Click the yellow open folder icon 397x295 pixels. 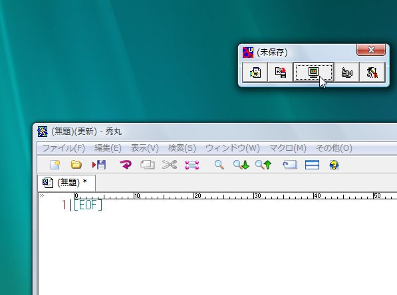76,165
